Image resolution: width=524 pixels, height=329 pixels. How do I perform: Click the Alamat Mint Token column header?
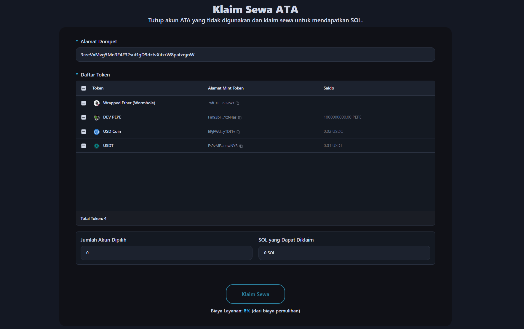tap(226, 88)
